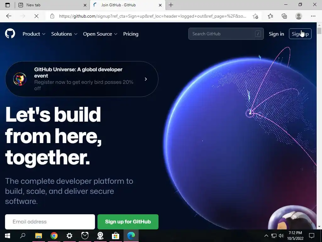Click the Universe banner right chevron
This screenshot has height=242, width=322.
(x=146, y=79)
